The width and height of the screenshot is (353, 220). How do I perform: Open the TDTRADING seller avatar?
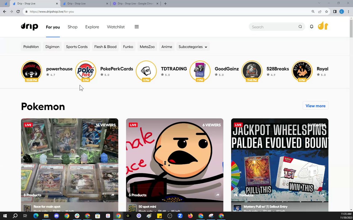pyautogui.click(x=146, y=71)
